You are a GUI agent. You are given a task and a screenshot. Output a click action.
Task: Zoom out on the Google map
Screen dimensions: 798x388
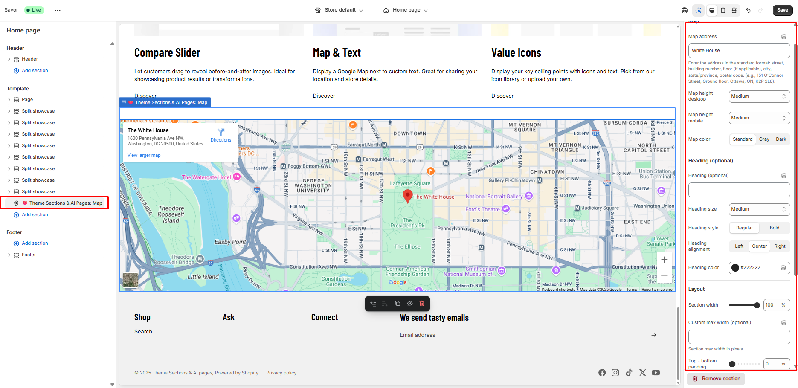665,275
